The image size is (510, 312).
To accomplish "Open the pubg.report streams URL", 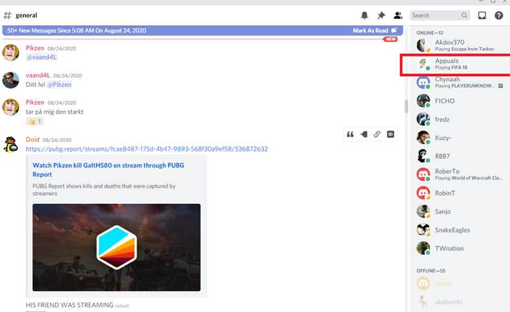I will pos(147,149).
